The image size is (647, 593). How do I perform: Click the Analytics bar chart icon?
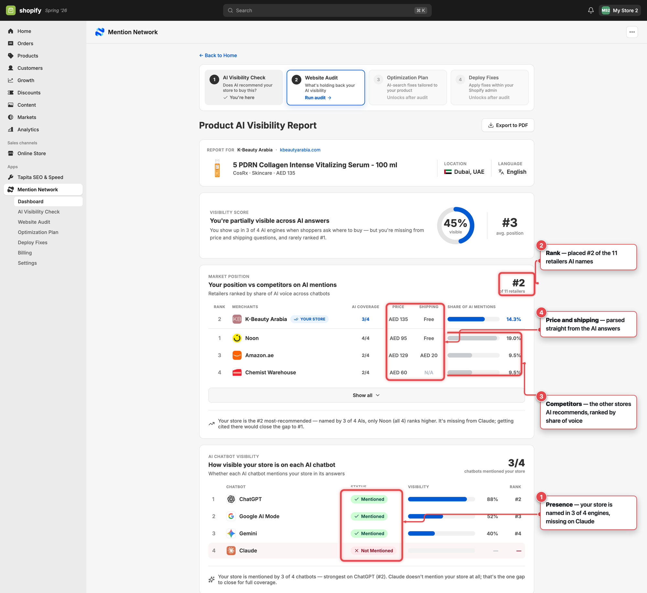[x=11, y=129]
